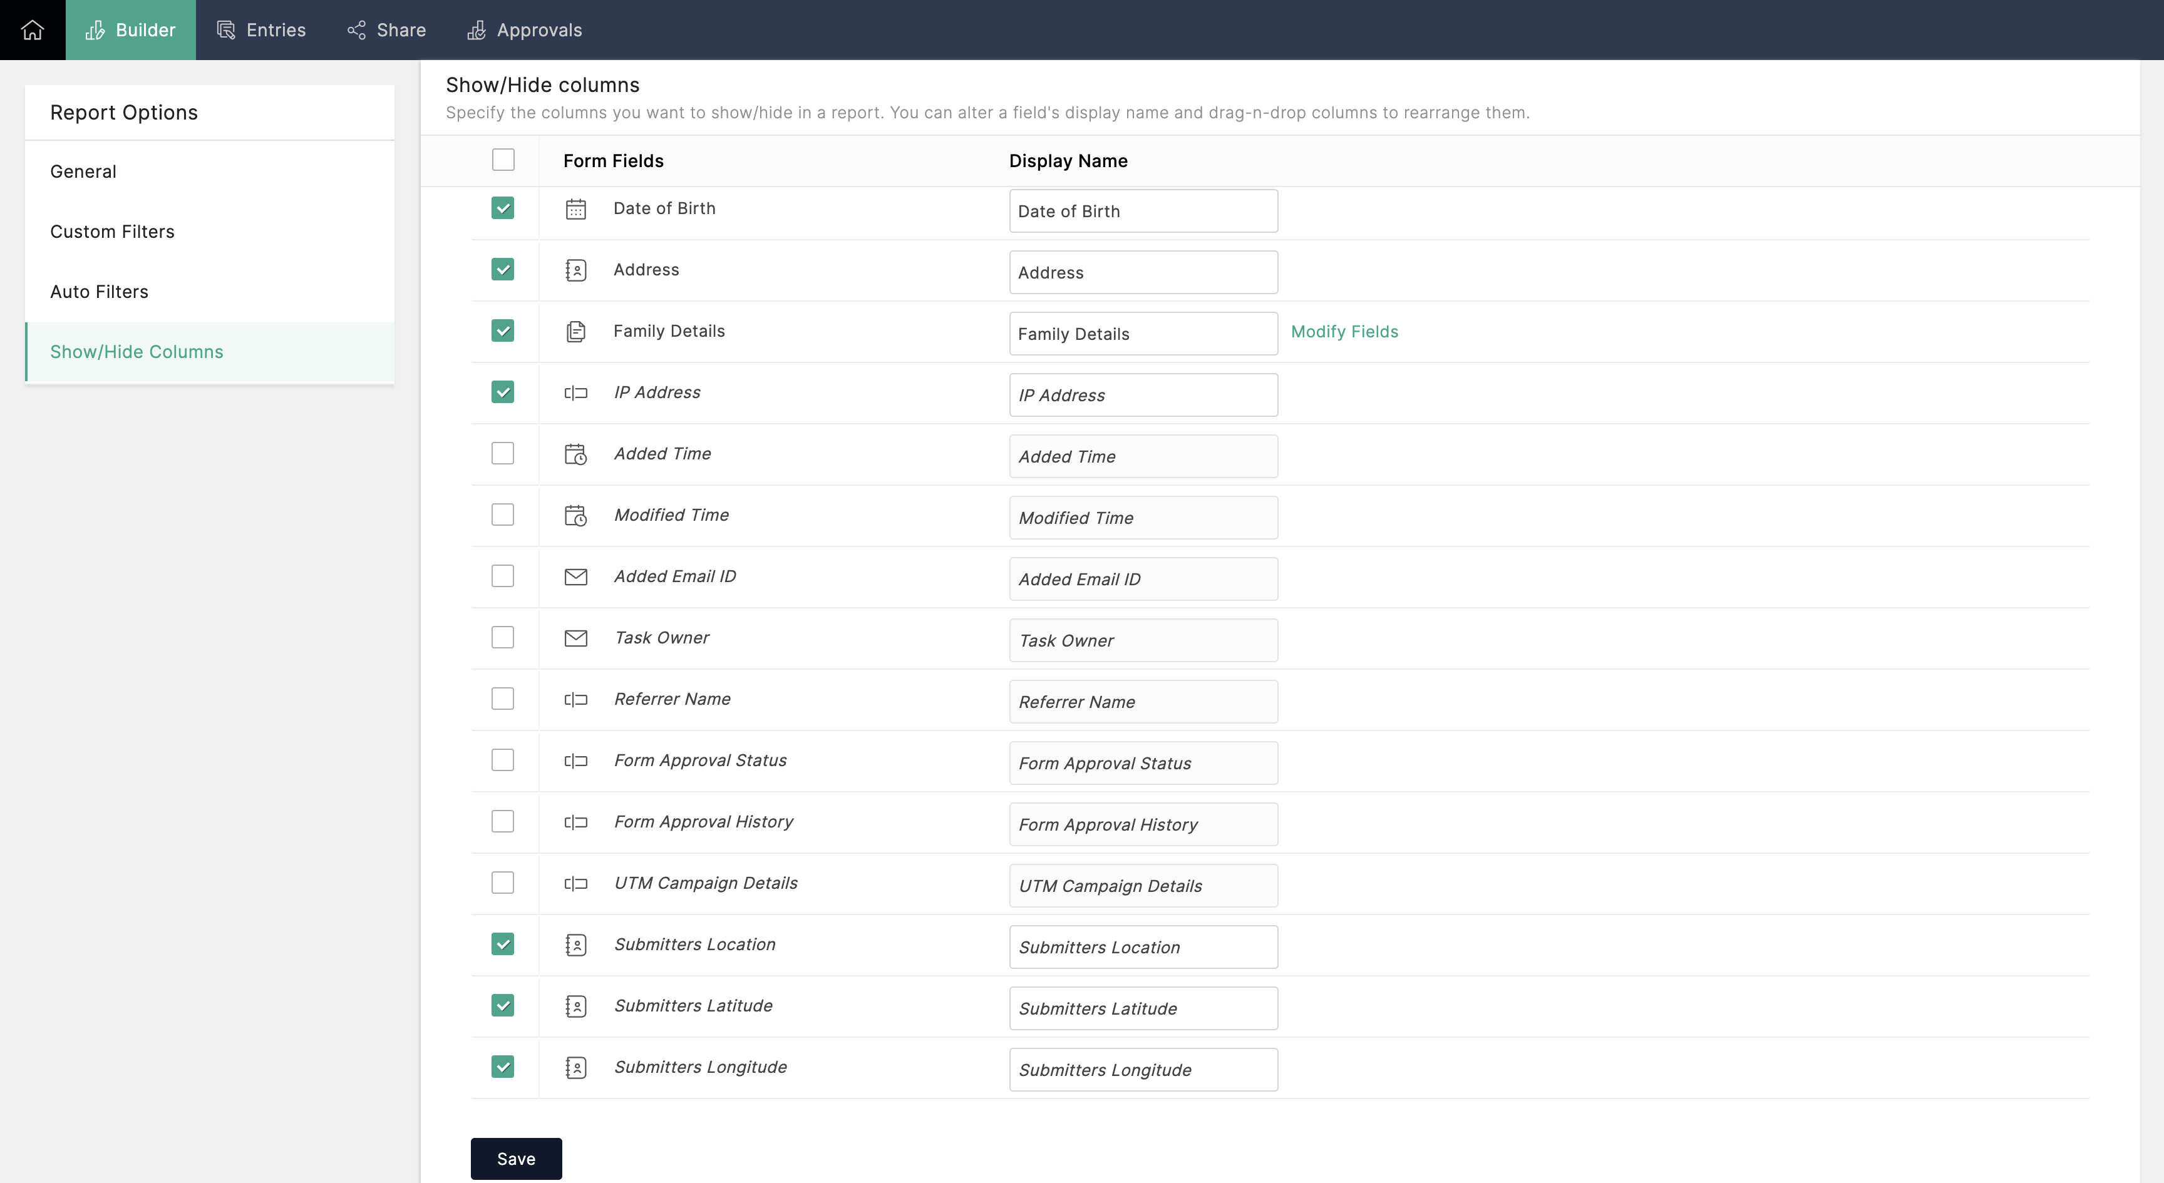The image size is (2164, 1183).
Task: Click the location icon beside Submitters Latitude
Action: pos(575,1006)
